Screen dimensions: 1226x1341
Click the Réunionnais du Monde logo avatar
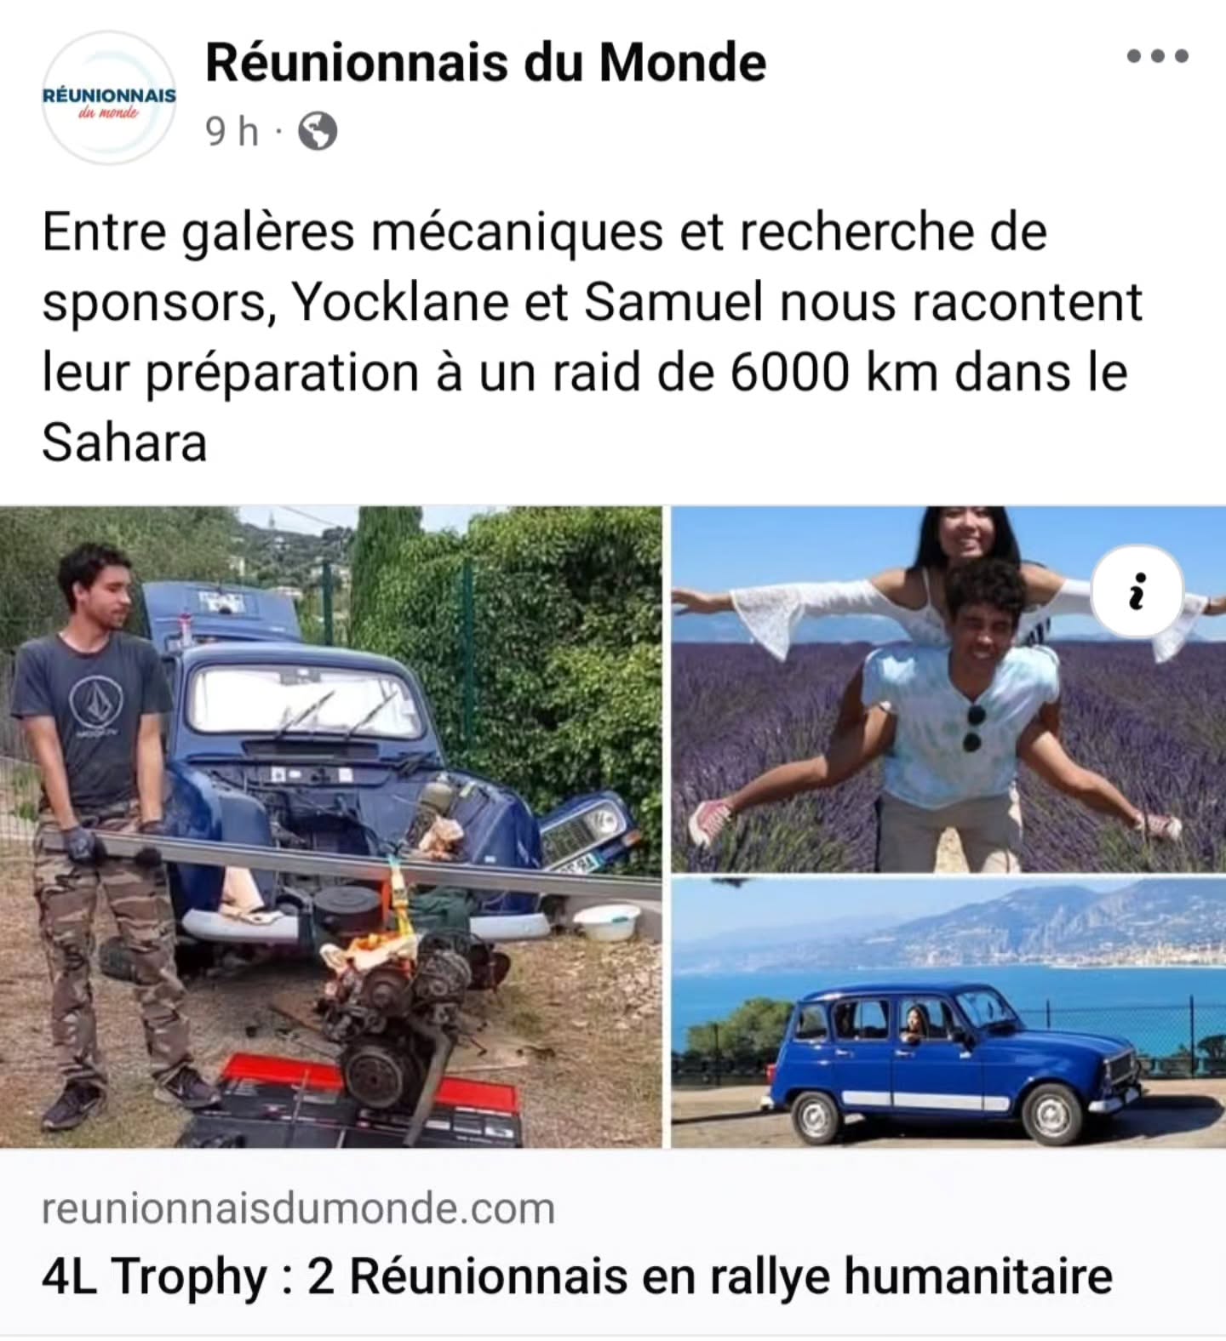pyautogui.click(x=109, y=97)
